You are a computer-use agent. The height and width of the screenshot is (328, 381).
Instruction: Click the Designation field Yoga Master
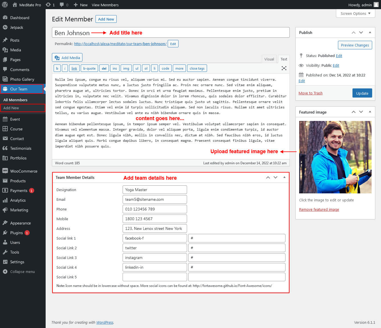click(x=155, y=190)
